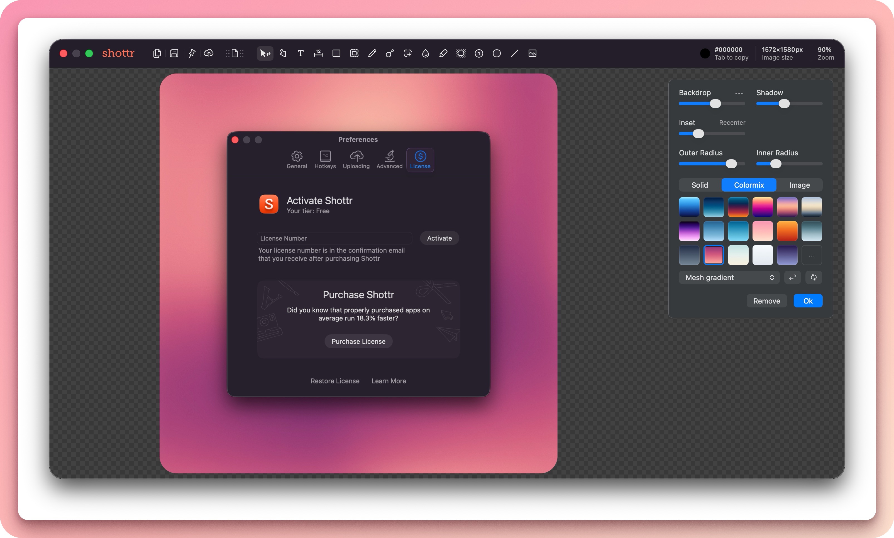Select the ruler measurement tool

[318, 53]
